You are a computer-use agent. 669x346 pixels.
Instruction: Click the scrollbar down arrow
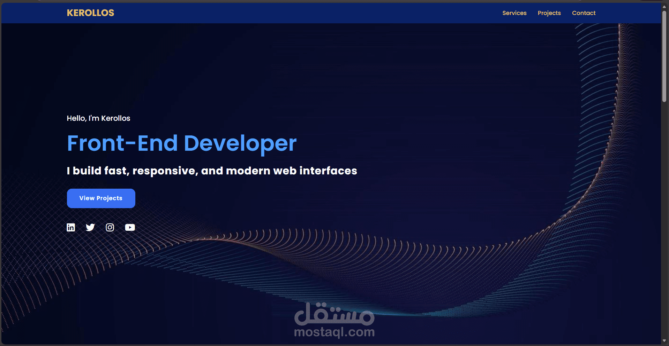click(x=664, y=341)
